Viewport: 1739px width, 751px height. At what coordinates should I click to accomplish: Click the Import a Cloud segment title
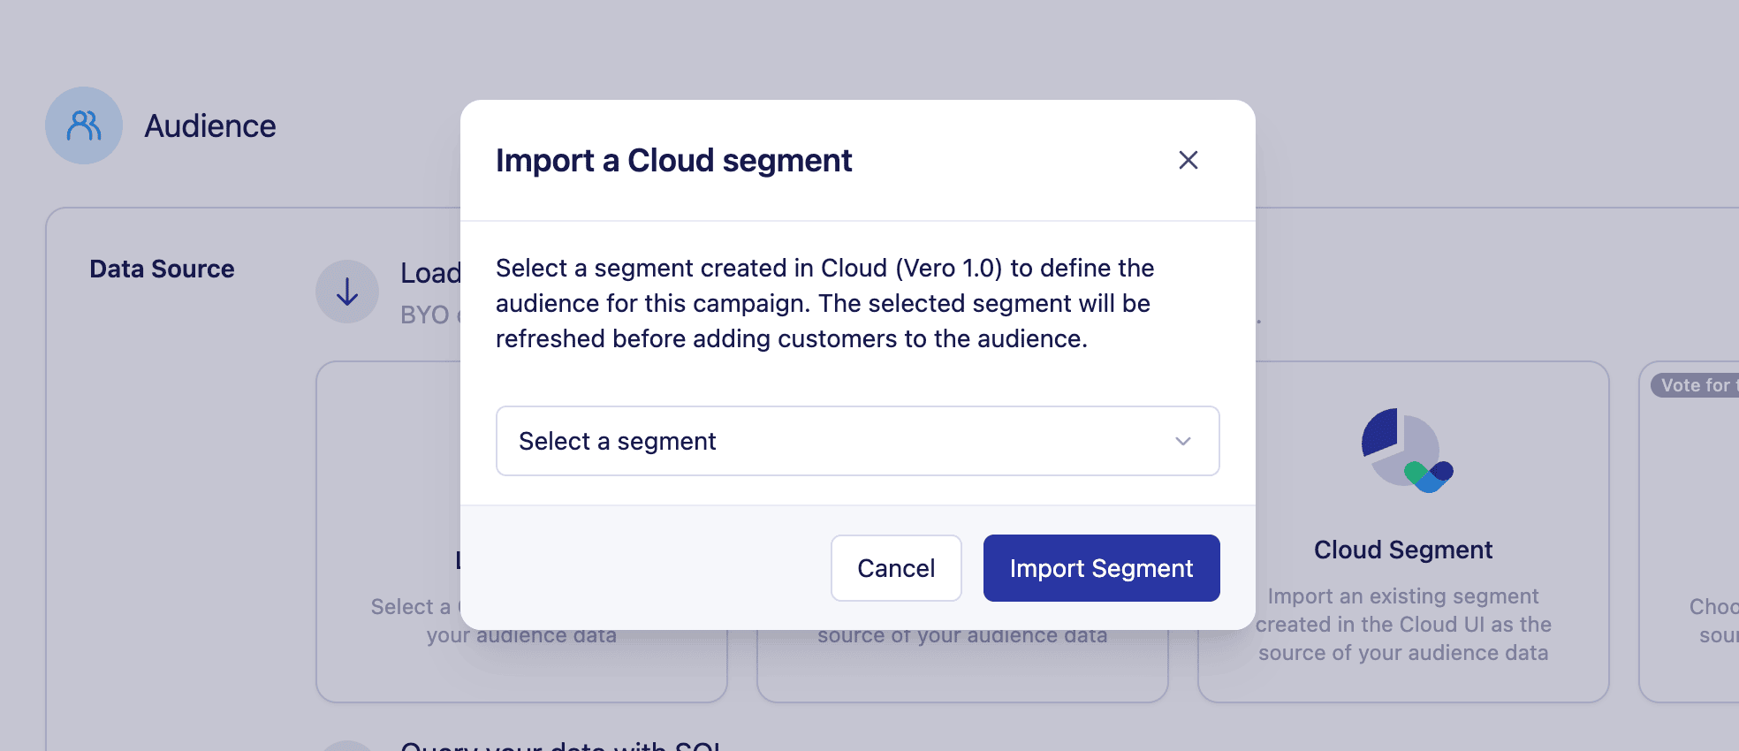tap(673, 161)
